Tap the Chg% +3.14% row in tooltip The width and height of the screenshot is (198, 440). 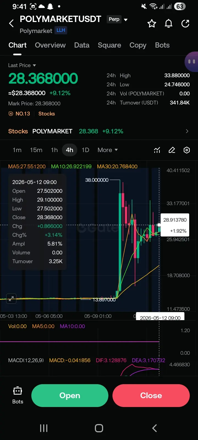pos(37,235)
